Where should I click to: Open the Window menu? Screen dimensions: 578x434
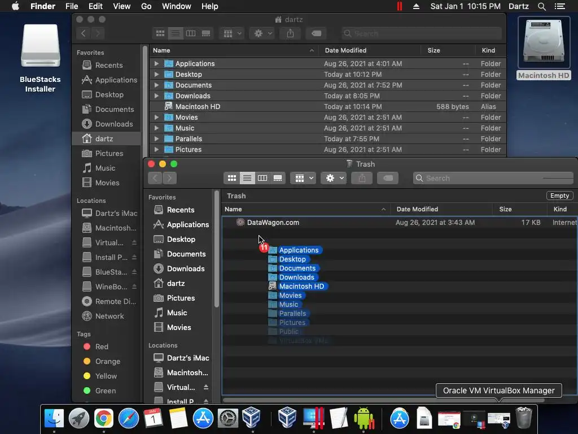pyautogui.click(x=177, y=6)
